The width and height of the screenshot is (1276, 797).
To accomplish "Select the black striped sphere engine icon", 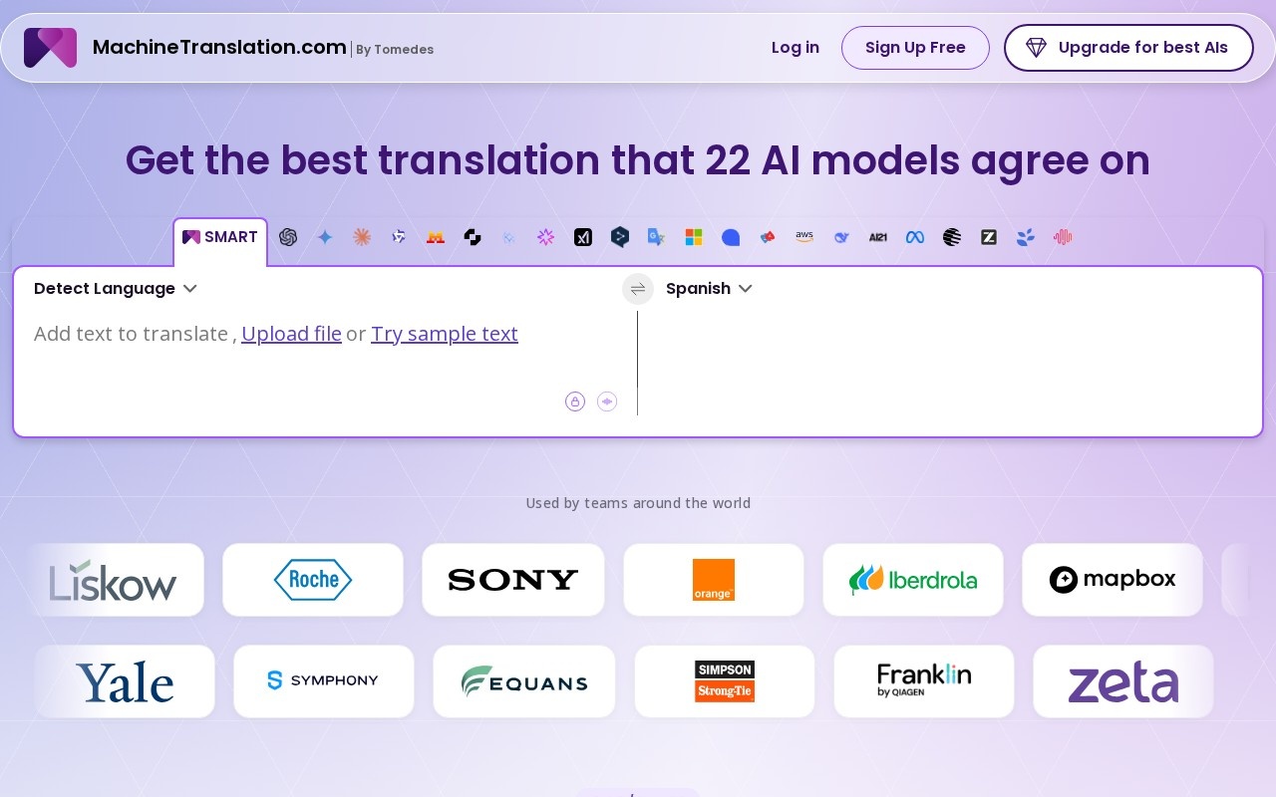I will click(x=952, y=237).
